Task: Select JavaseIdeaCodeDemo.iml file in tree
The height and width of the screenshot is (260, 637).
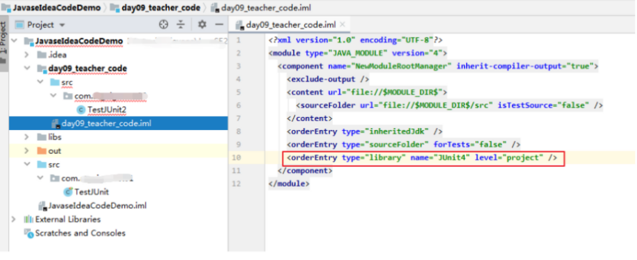Action: 97,205
